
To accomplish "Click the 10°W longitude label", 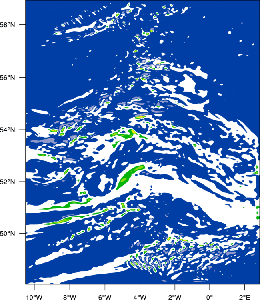I will 34,297.
